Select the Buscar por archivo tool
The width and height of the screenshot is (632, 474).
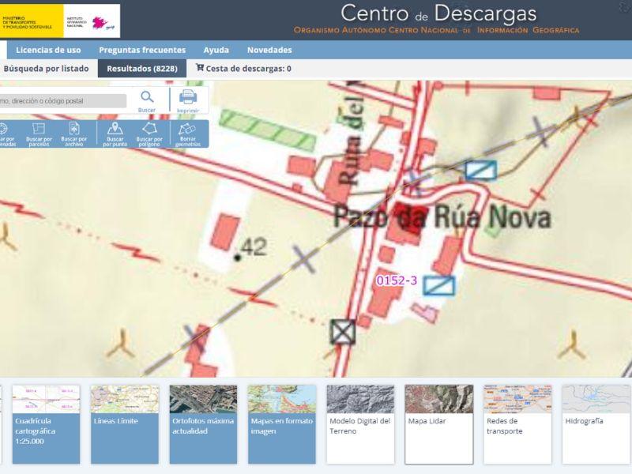[x=73, y=134]
